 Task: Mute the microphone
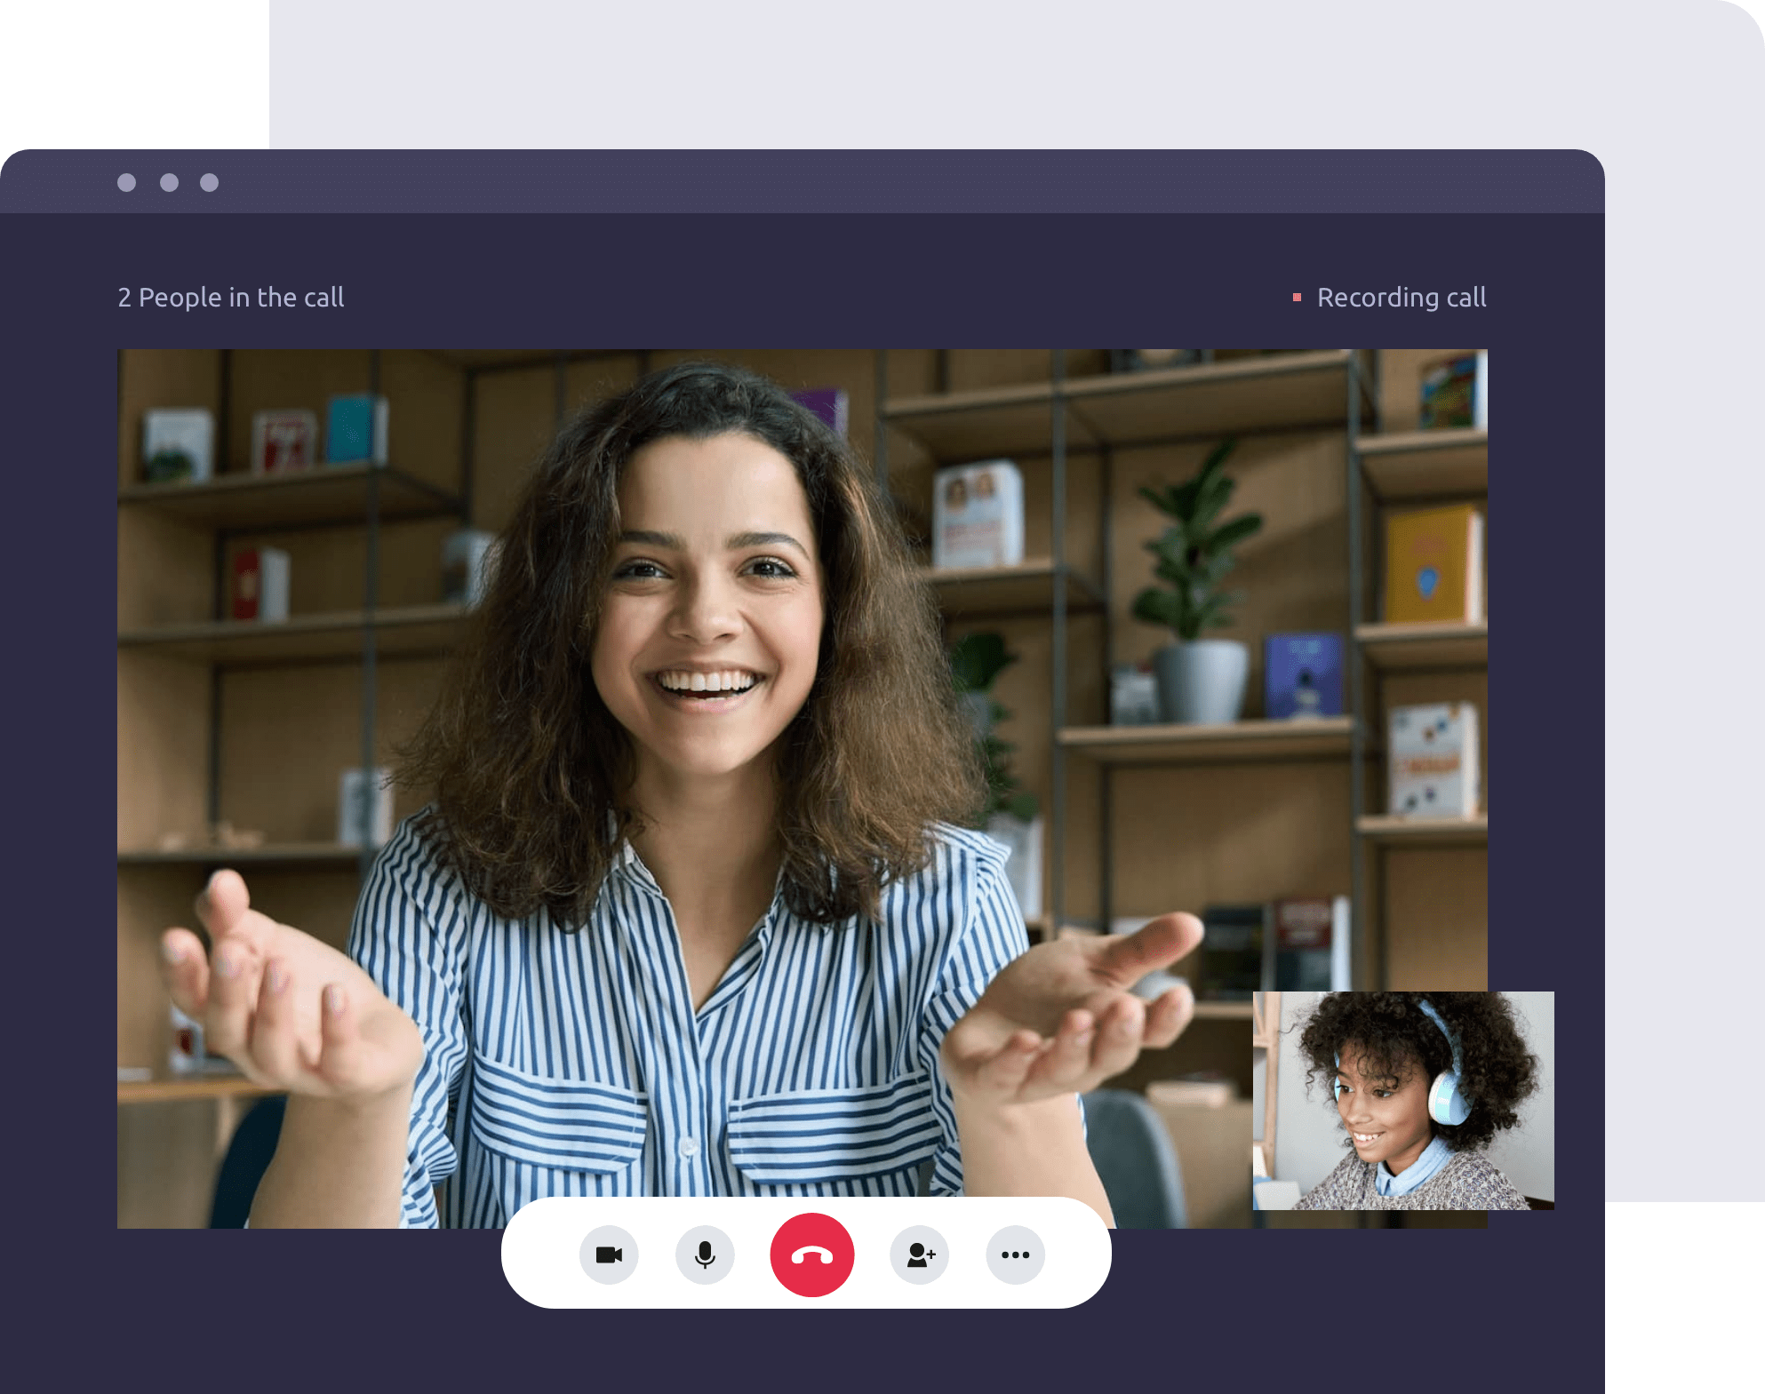tap(705, 1255)
